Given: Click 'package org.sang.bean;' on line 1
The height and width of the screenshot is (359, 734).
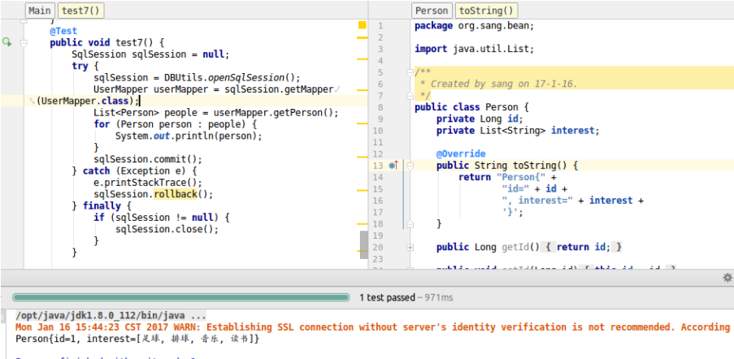Looking at the screenshot, I should click(x=474, y=26).
